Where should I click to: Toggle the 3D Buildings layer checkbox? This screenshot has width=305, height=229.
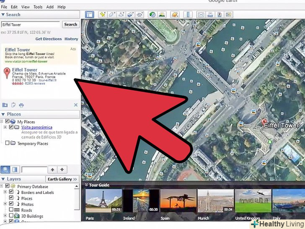[x=11, y=216]
